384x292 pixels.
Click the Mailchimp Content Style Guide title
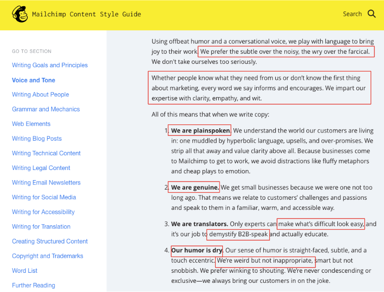coord(86,14)
